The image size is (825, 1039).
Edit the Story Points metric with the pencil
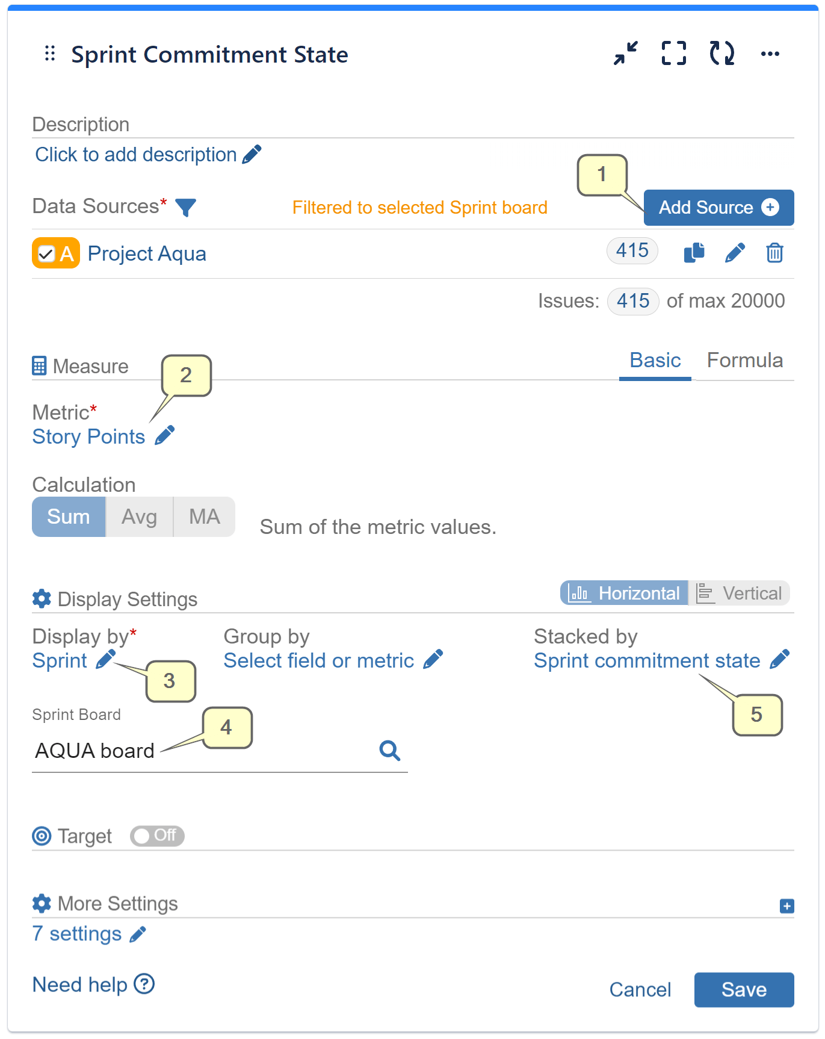(x=164, y=435)
